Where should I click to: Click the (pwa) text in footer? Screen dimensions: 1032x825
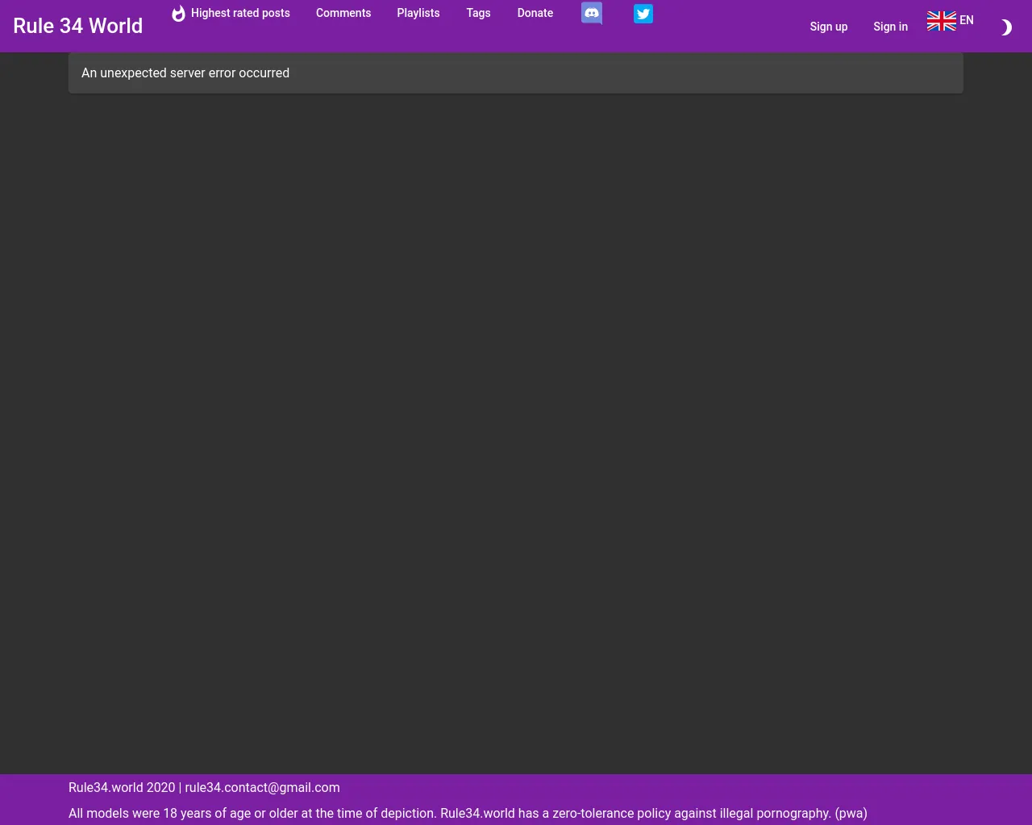(851, 813)
